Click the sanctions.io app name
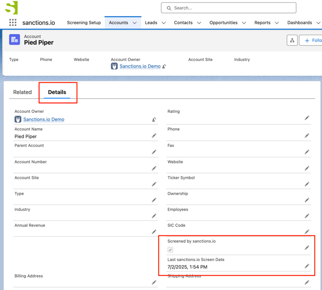The height and width of the screenshot is (290, 322). click(x=38, y=23)
